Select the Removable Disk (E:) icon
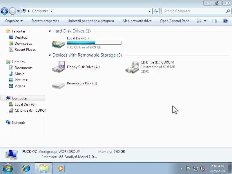 tap(58, 85)
